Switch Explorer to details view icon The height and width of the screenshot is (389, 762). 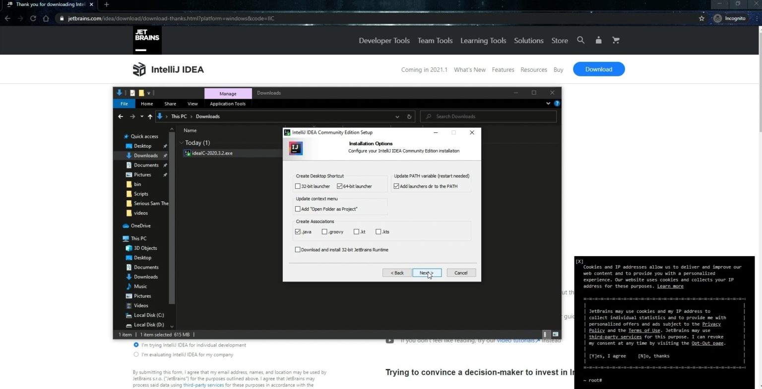point(545,334)
